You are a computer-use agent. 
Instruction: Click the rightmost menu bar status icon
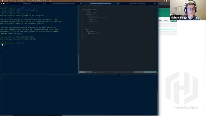(169, 1)
